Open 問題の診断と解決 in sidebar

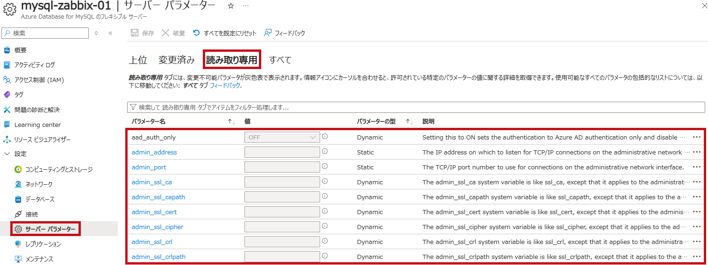tap(37, 110)
